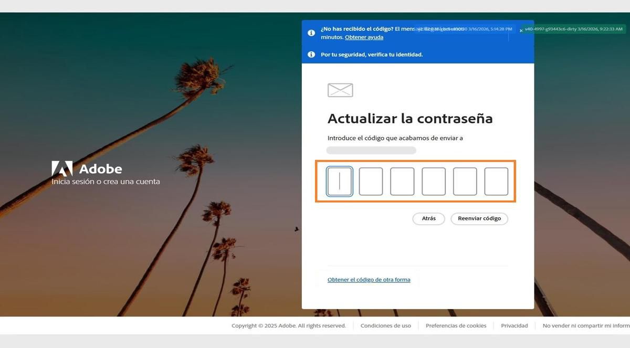Open the Condiciones de uso page

pyautogui.click(x=385, y=325)
